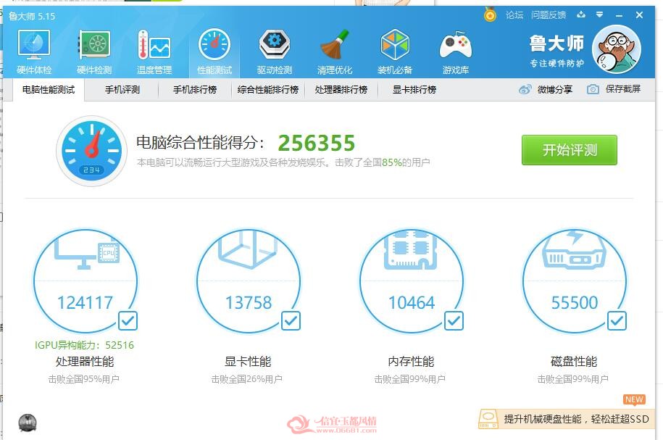Click the 鲁大师 5.15 window title
663x440 pixels.
[32, 16]
